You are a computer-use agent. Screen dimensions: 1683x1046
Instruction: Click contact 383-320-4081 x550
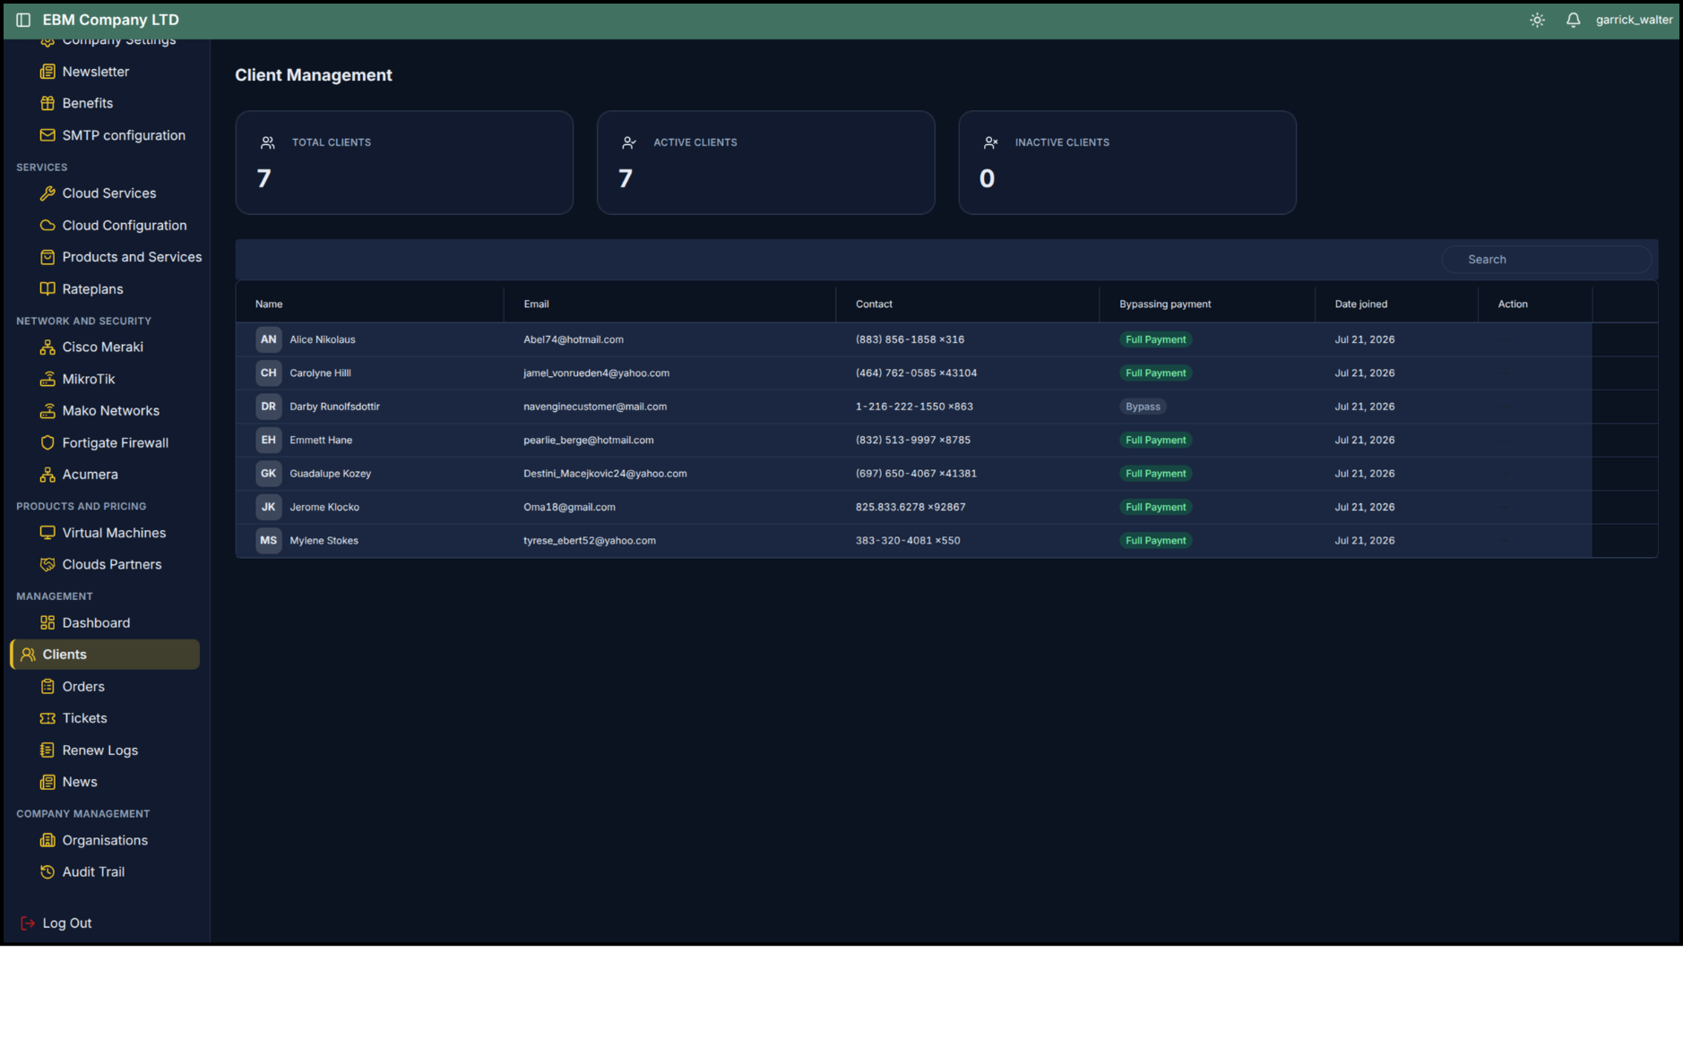tap(907, 541)
